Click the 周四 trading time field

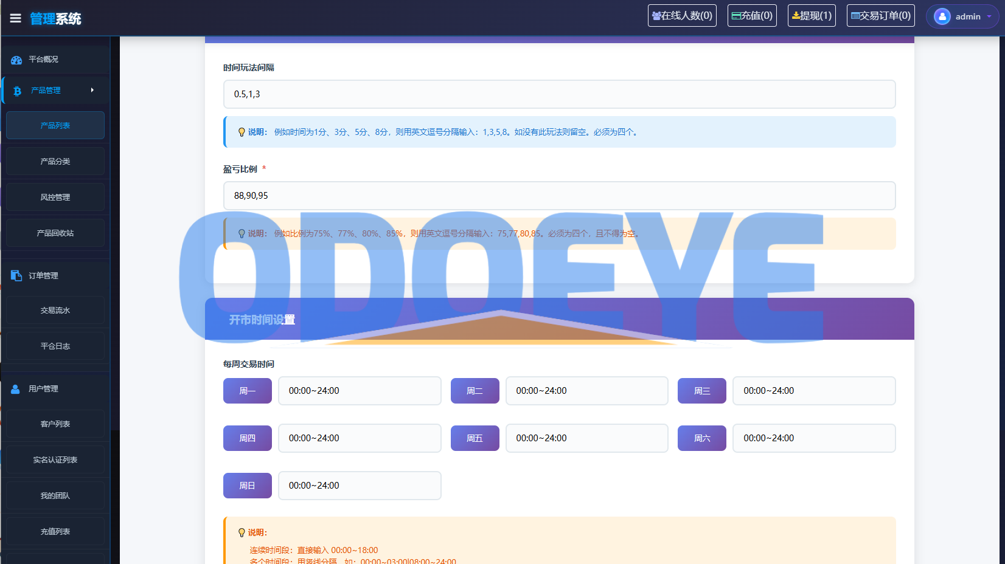[360, 438]
